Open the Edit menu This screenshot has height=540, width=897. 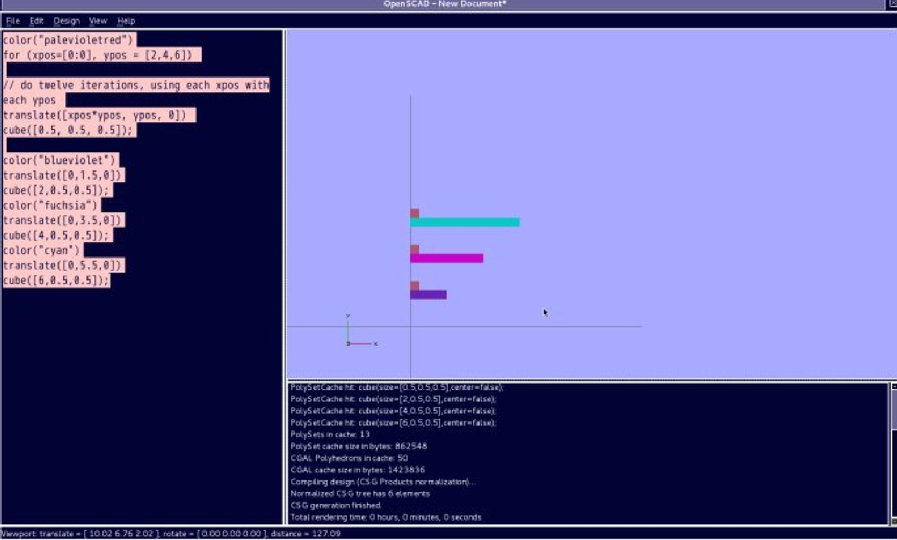tap(37, 21)
